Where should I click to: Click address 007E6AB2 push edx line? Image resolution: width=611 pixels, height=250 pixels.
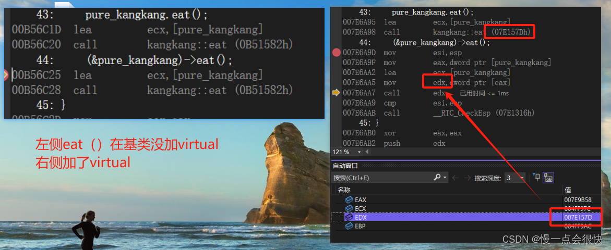tap(394, 143)
